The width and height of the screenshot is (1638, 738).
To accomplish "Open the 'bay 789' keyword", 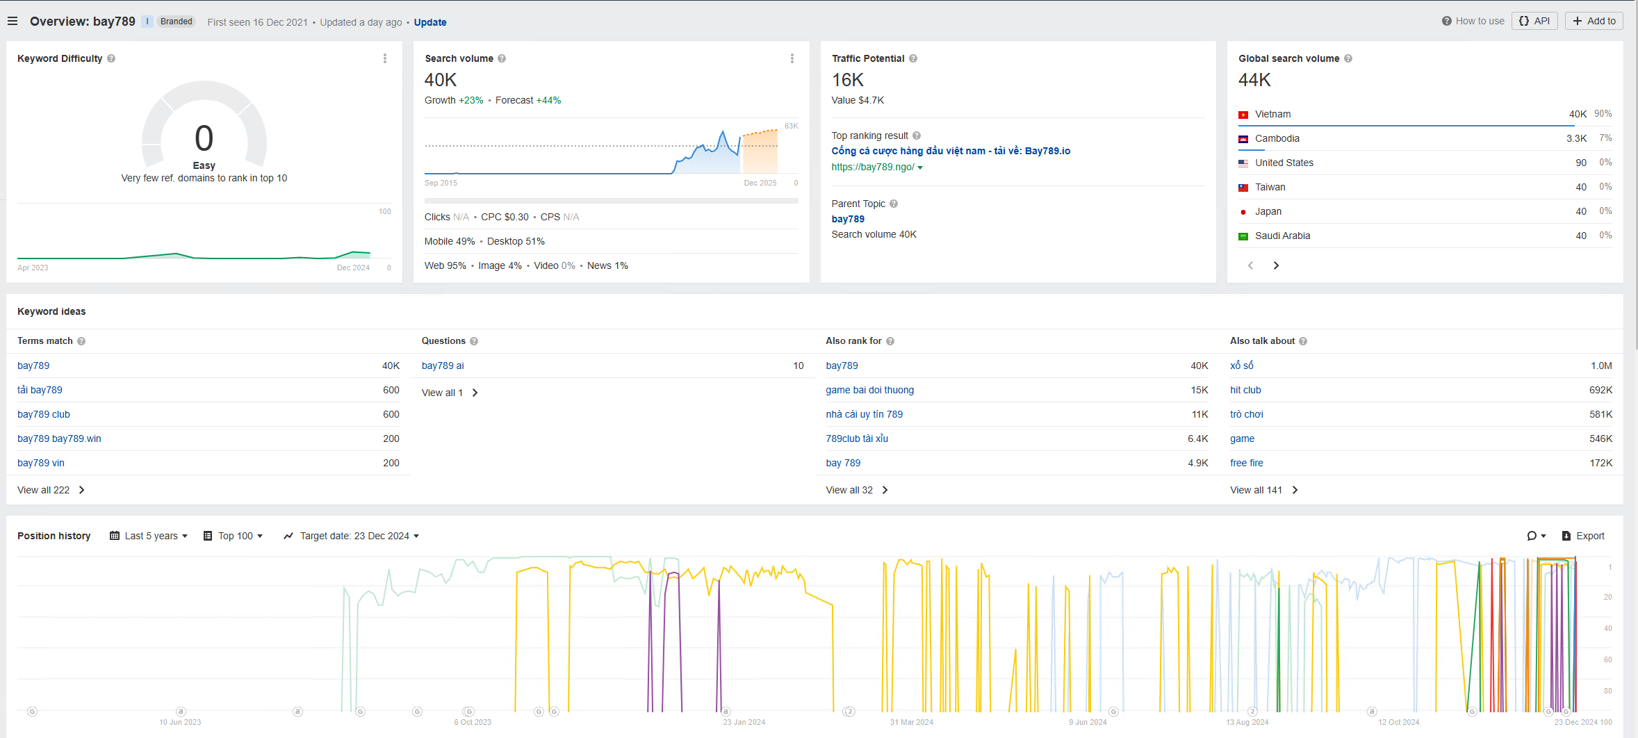I will click(x=843, y=463).
